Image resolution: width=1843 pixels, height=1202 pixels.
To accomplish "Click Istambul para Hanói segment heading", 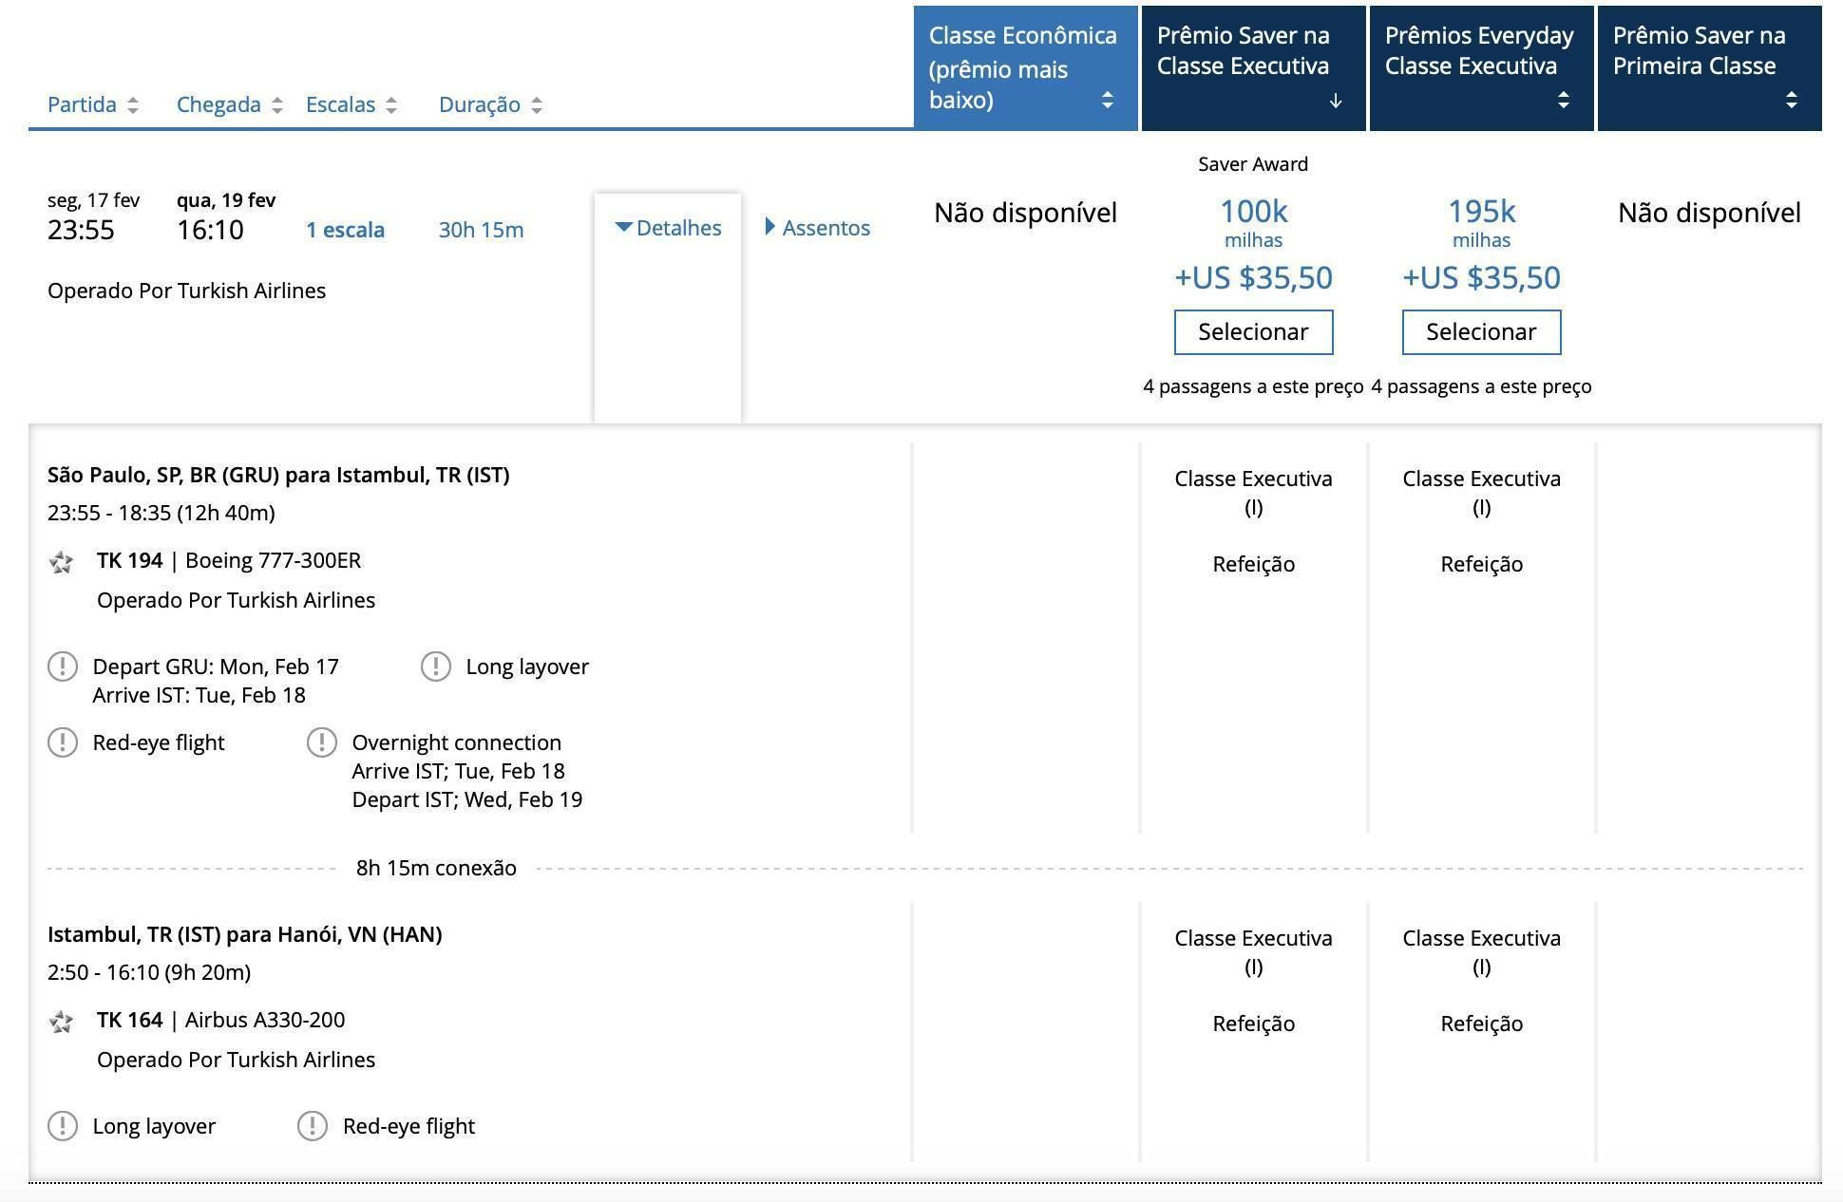I will click(x=245, y=934).
